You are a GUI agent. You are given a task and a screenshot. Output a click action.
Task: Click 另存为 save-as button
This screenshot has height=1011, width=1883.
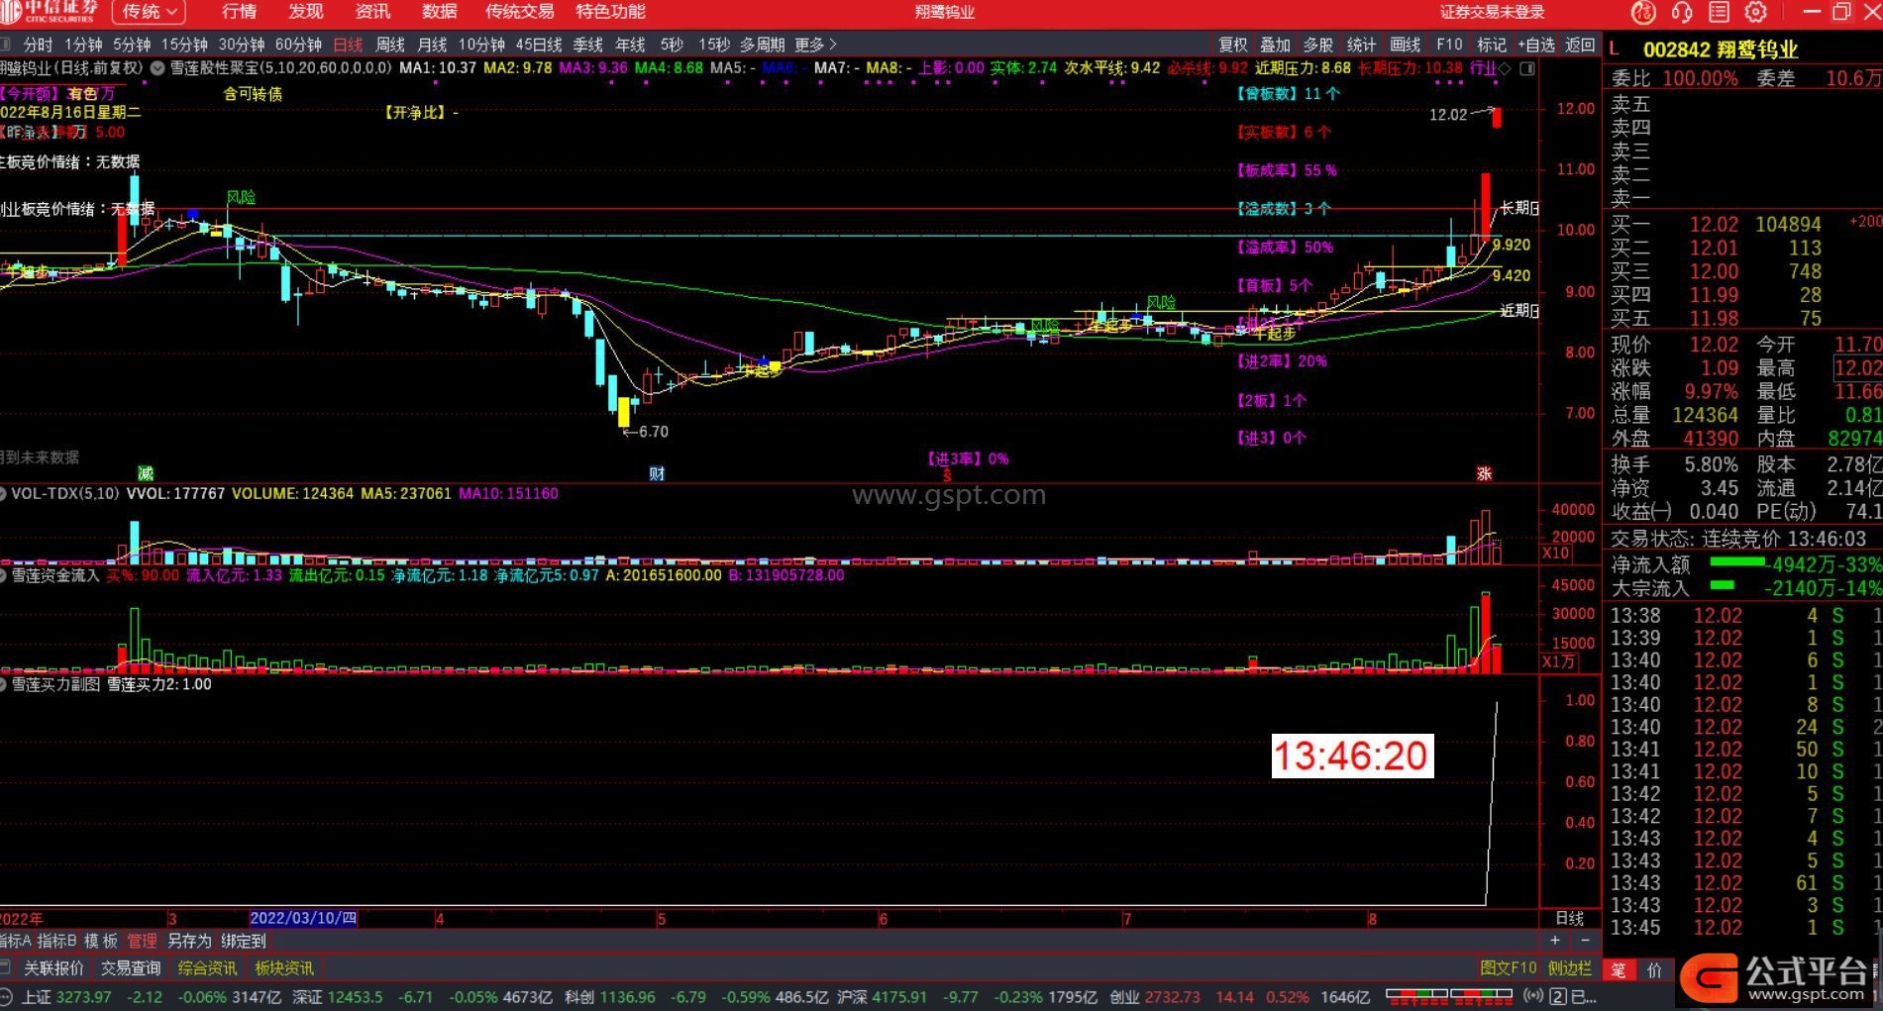[x=189, y=941]
